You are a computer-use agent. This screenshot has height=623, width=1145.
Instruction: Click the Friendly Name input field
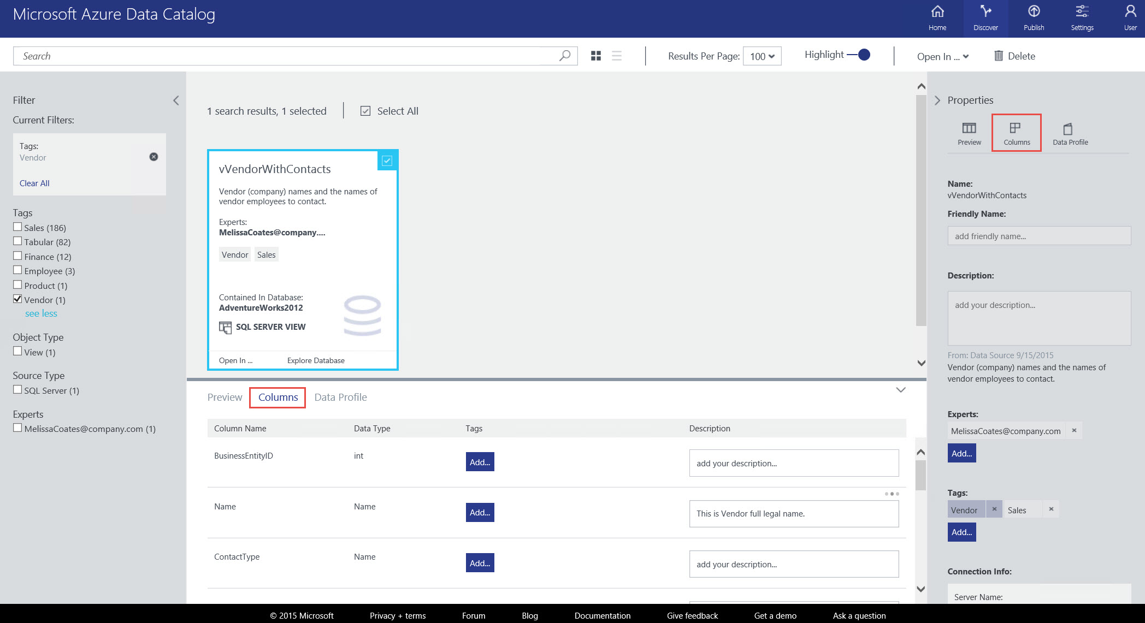pos(1039,236)
